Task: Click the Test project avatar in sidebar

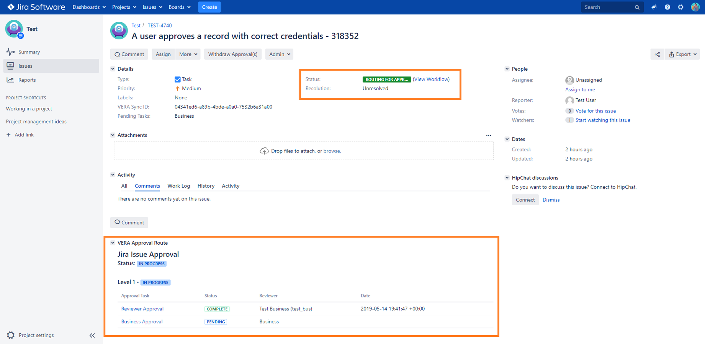Action: tap(14, 29)
